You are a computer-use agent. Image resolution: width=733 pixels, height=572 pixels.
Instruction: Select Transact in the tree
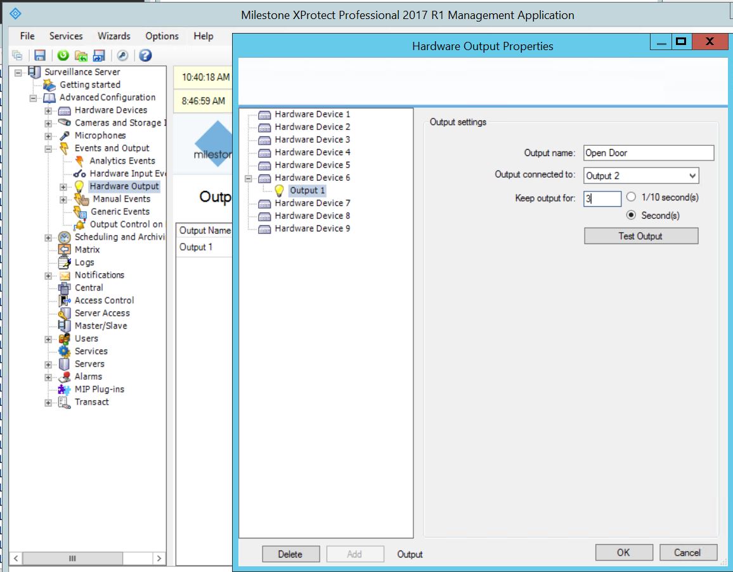click(91, 402)
